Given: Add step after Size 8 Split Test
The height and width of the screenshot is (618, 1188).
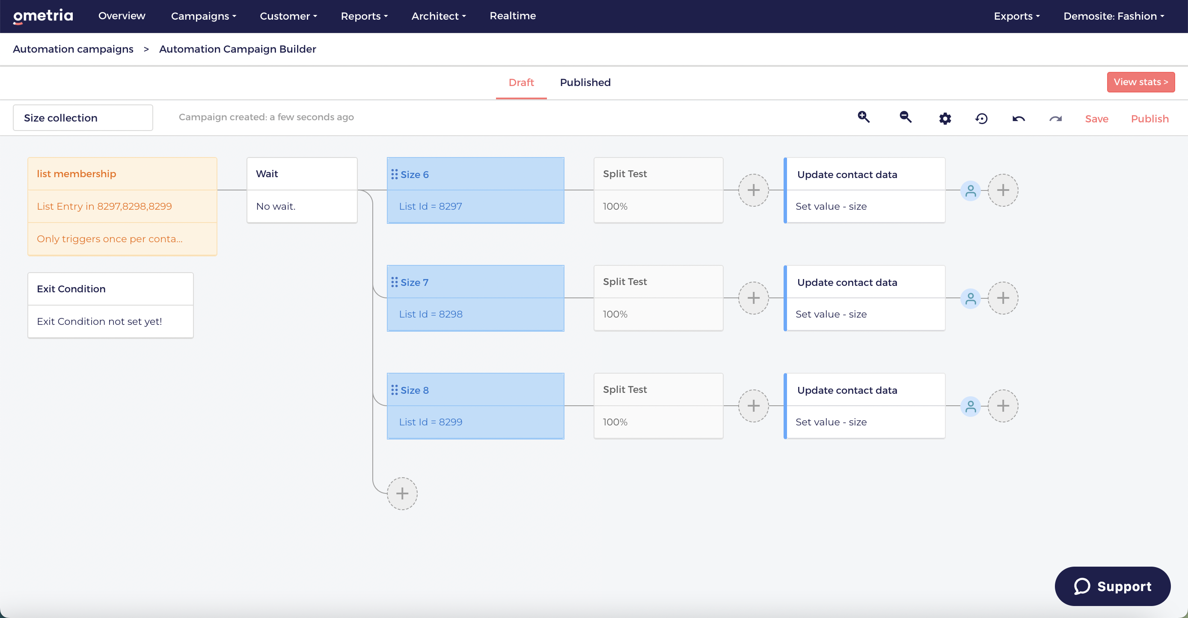Looking at the screenshot, I should (754, 406).
